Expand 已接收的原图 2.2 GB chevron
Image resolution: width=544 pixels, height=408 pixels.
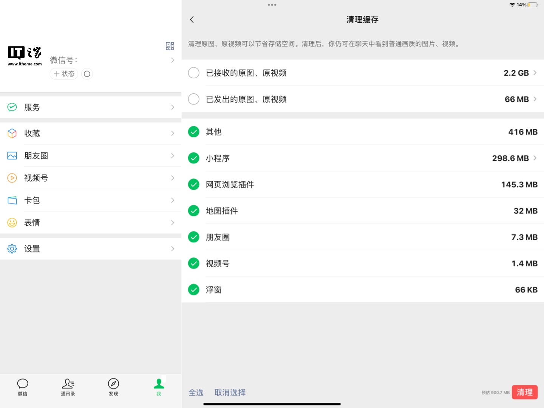tap(535, 73)
